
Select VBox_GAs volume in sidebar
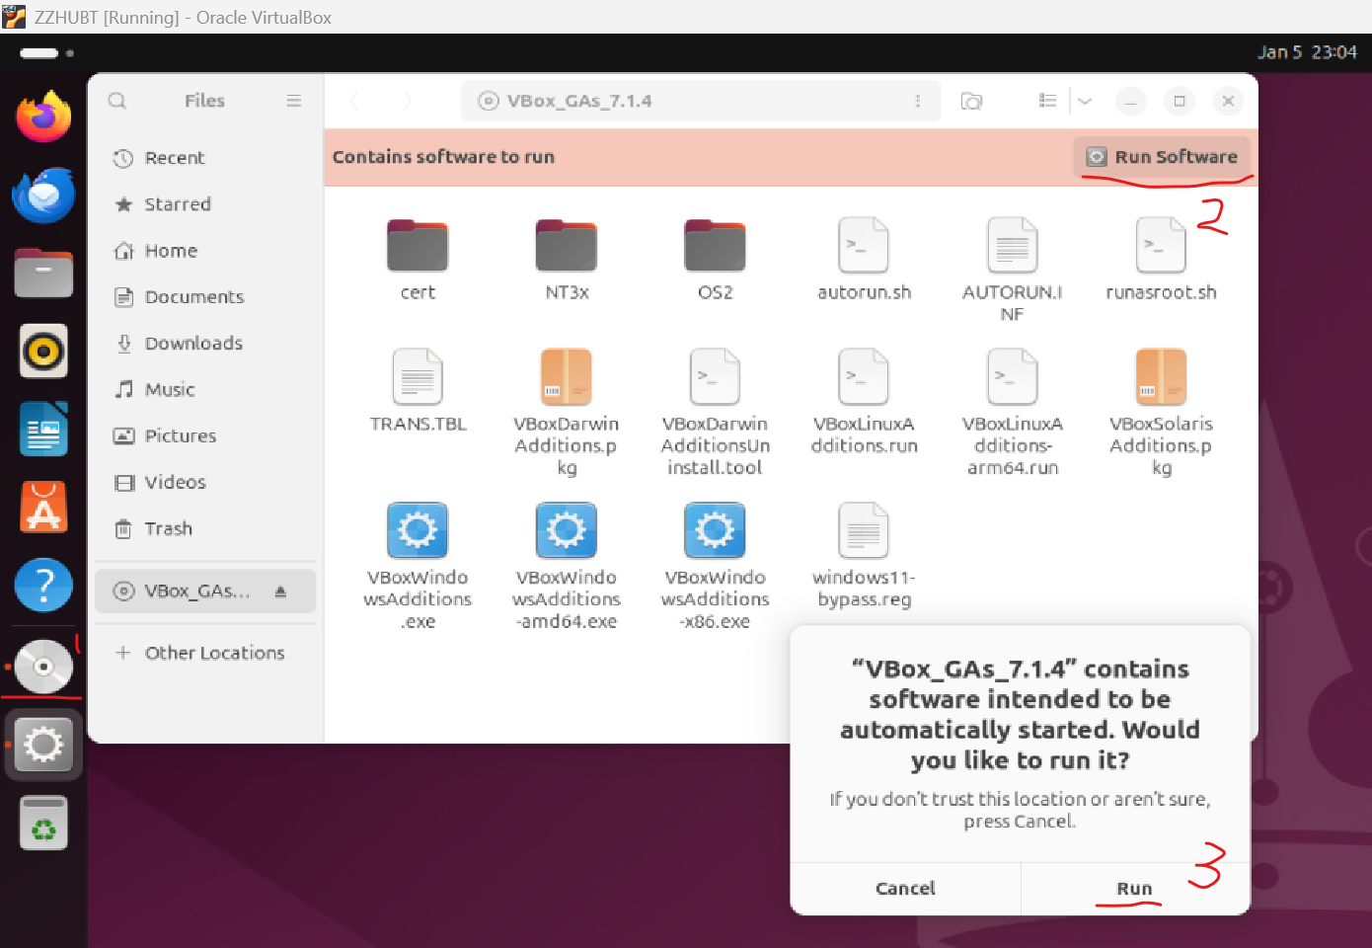[x=205, y=592]
